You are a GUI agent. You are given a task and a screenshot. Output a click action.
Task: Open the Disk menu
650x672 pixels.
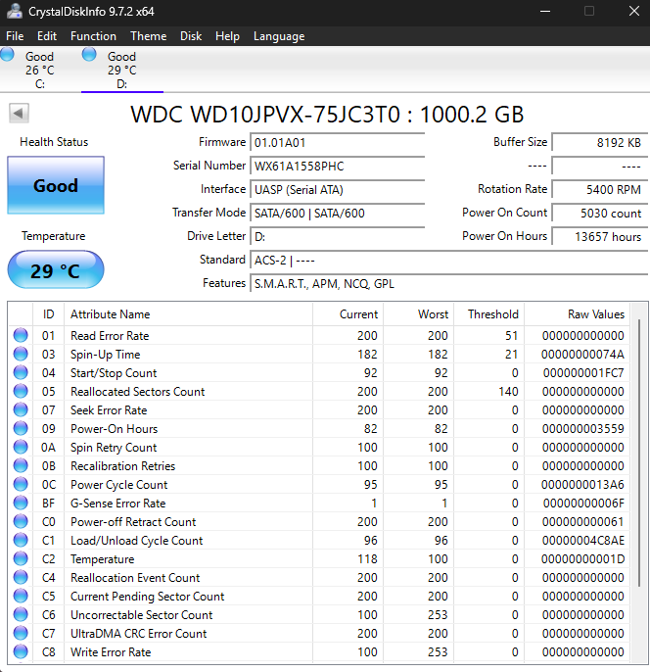click(x=191, y=36)
